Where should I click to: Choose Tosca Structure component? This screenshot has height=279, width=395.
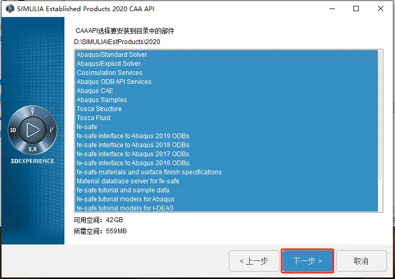[226, 109]
